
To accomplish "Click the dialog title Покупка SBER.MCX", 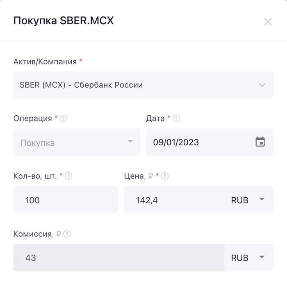I will pyautogui.click(x=64, y=21).
